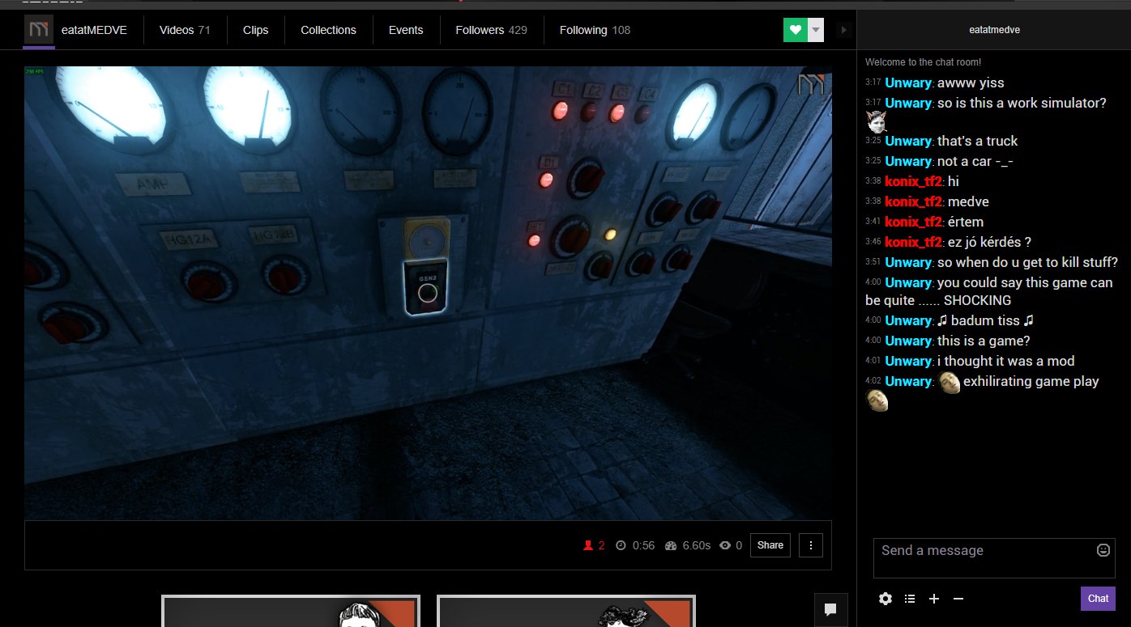This screenshot has height=627, width=1131.
Task: Click the purple Chat send button
Action: click(1098, 599)
